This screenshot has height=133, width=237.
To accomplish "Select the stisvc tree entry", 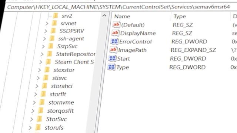I will (x=59, y=78).
